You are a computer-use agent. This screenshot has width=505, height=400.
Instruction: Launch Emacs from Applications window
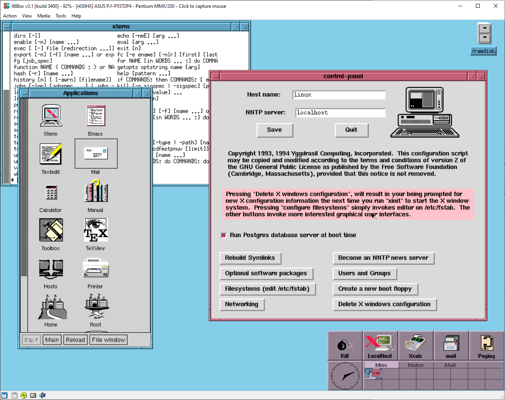96,116
